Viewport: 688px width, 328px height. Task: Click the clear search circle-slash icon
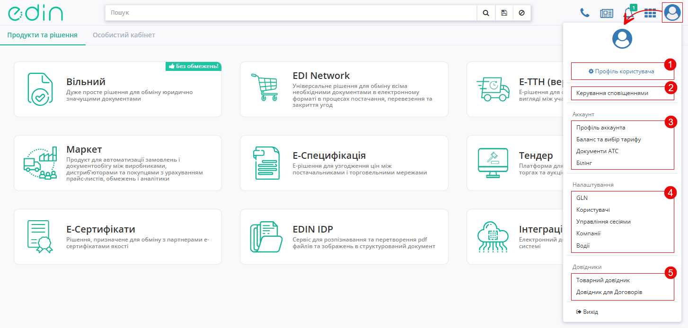click(521, 13)
